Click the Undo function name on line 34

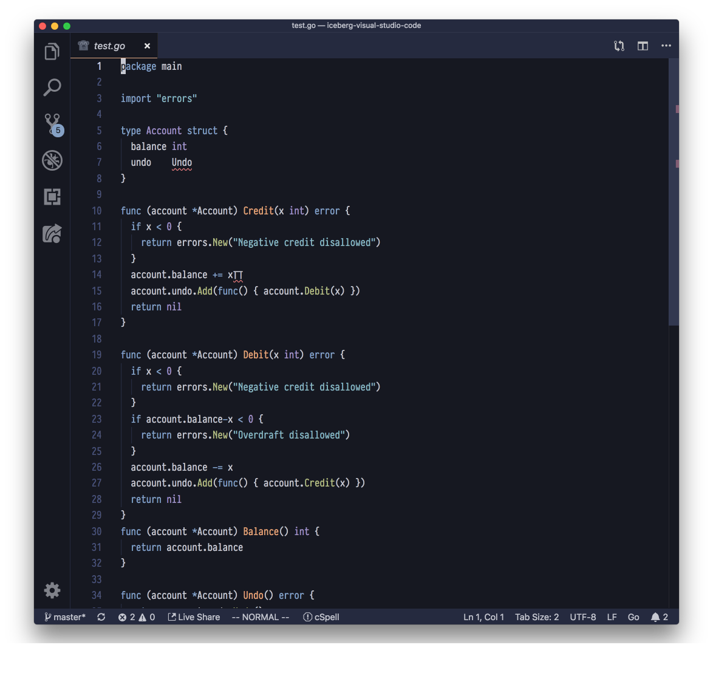point(253,595)
